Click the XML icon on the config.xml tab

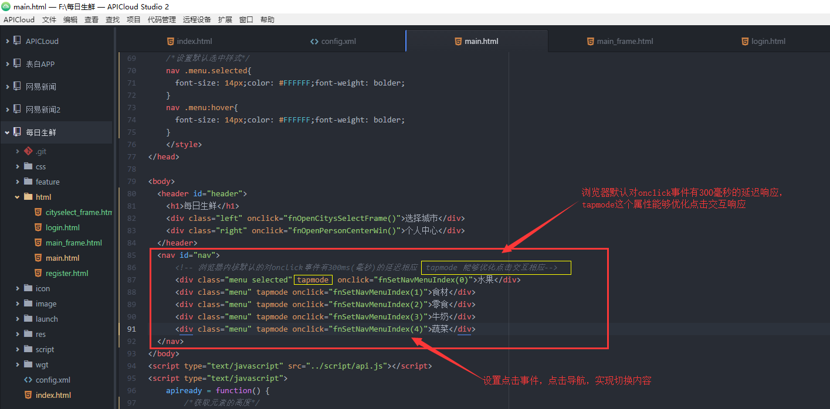tap(314, 41)
